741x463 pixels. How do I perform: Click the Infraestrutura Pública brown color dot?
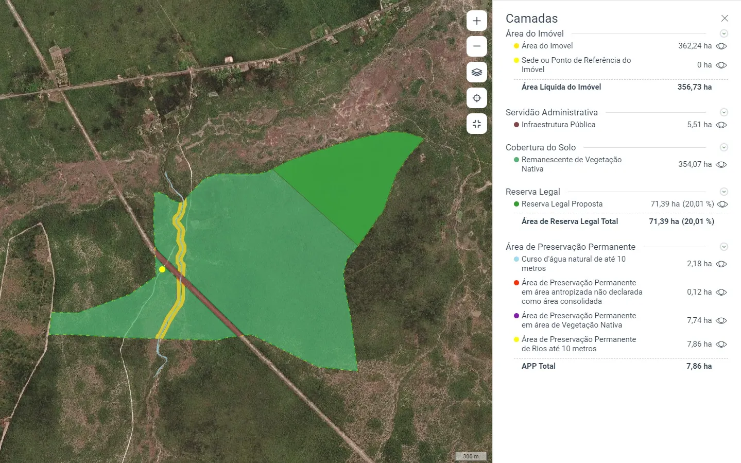pos(516,125)
